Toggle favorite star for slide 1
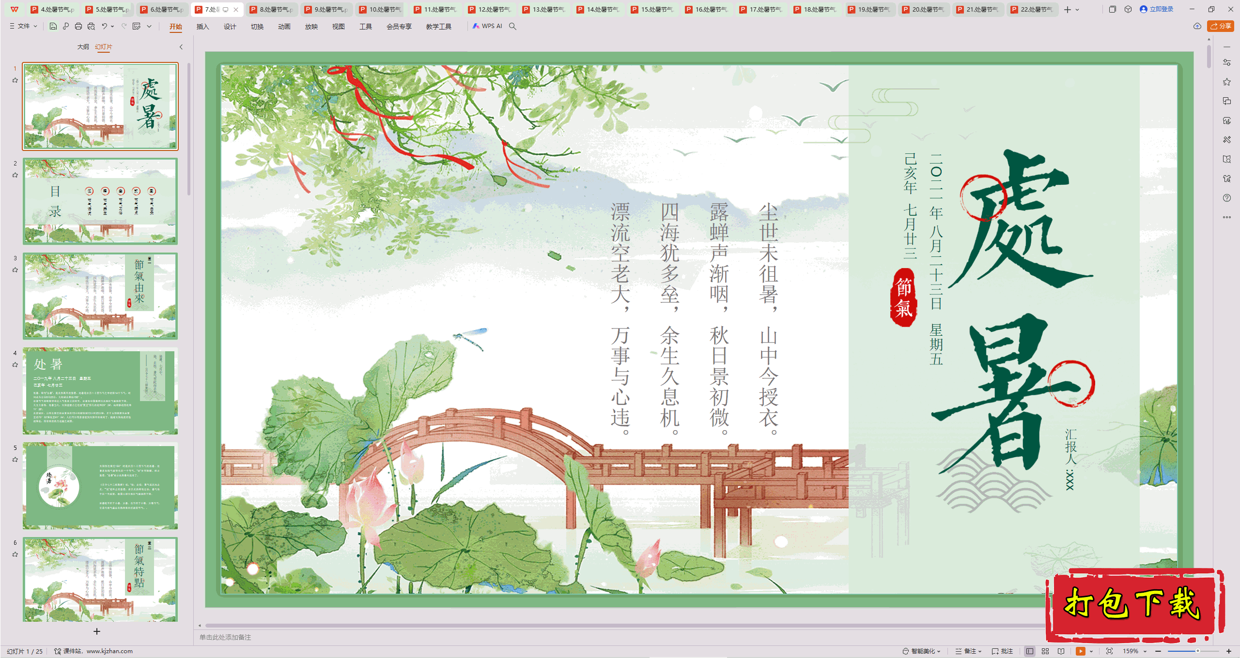1240x658 pixels. [15, 80]
